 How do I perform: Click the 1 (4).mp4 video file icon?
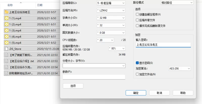(7, 37)
